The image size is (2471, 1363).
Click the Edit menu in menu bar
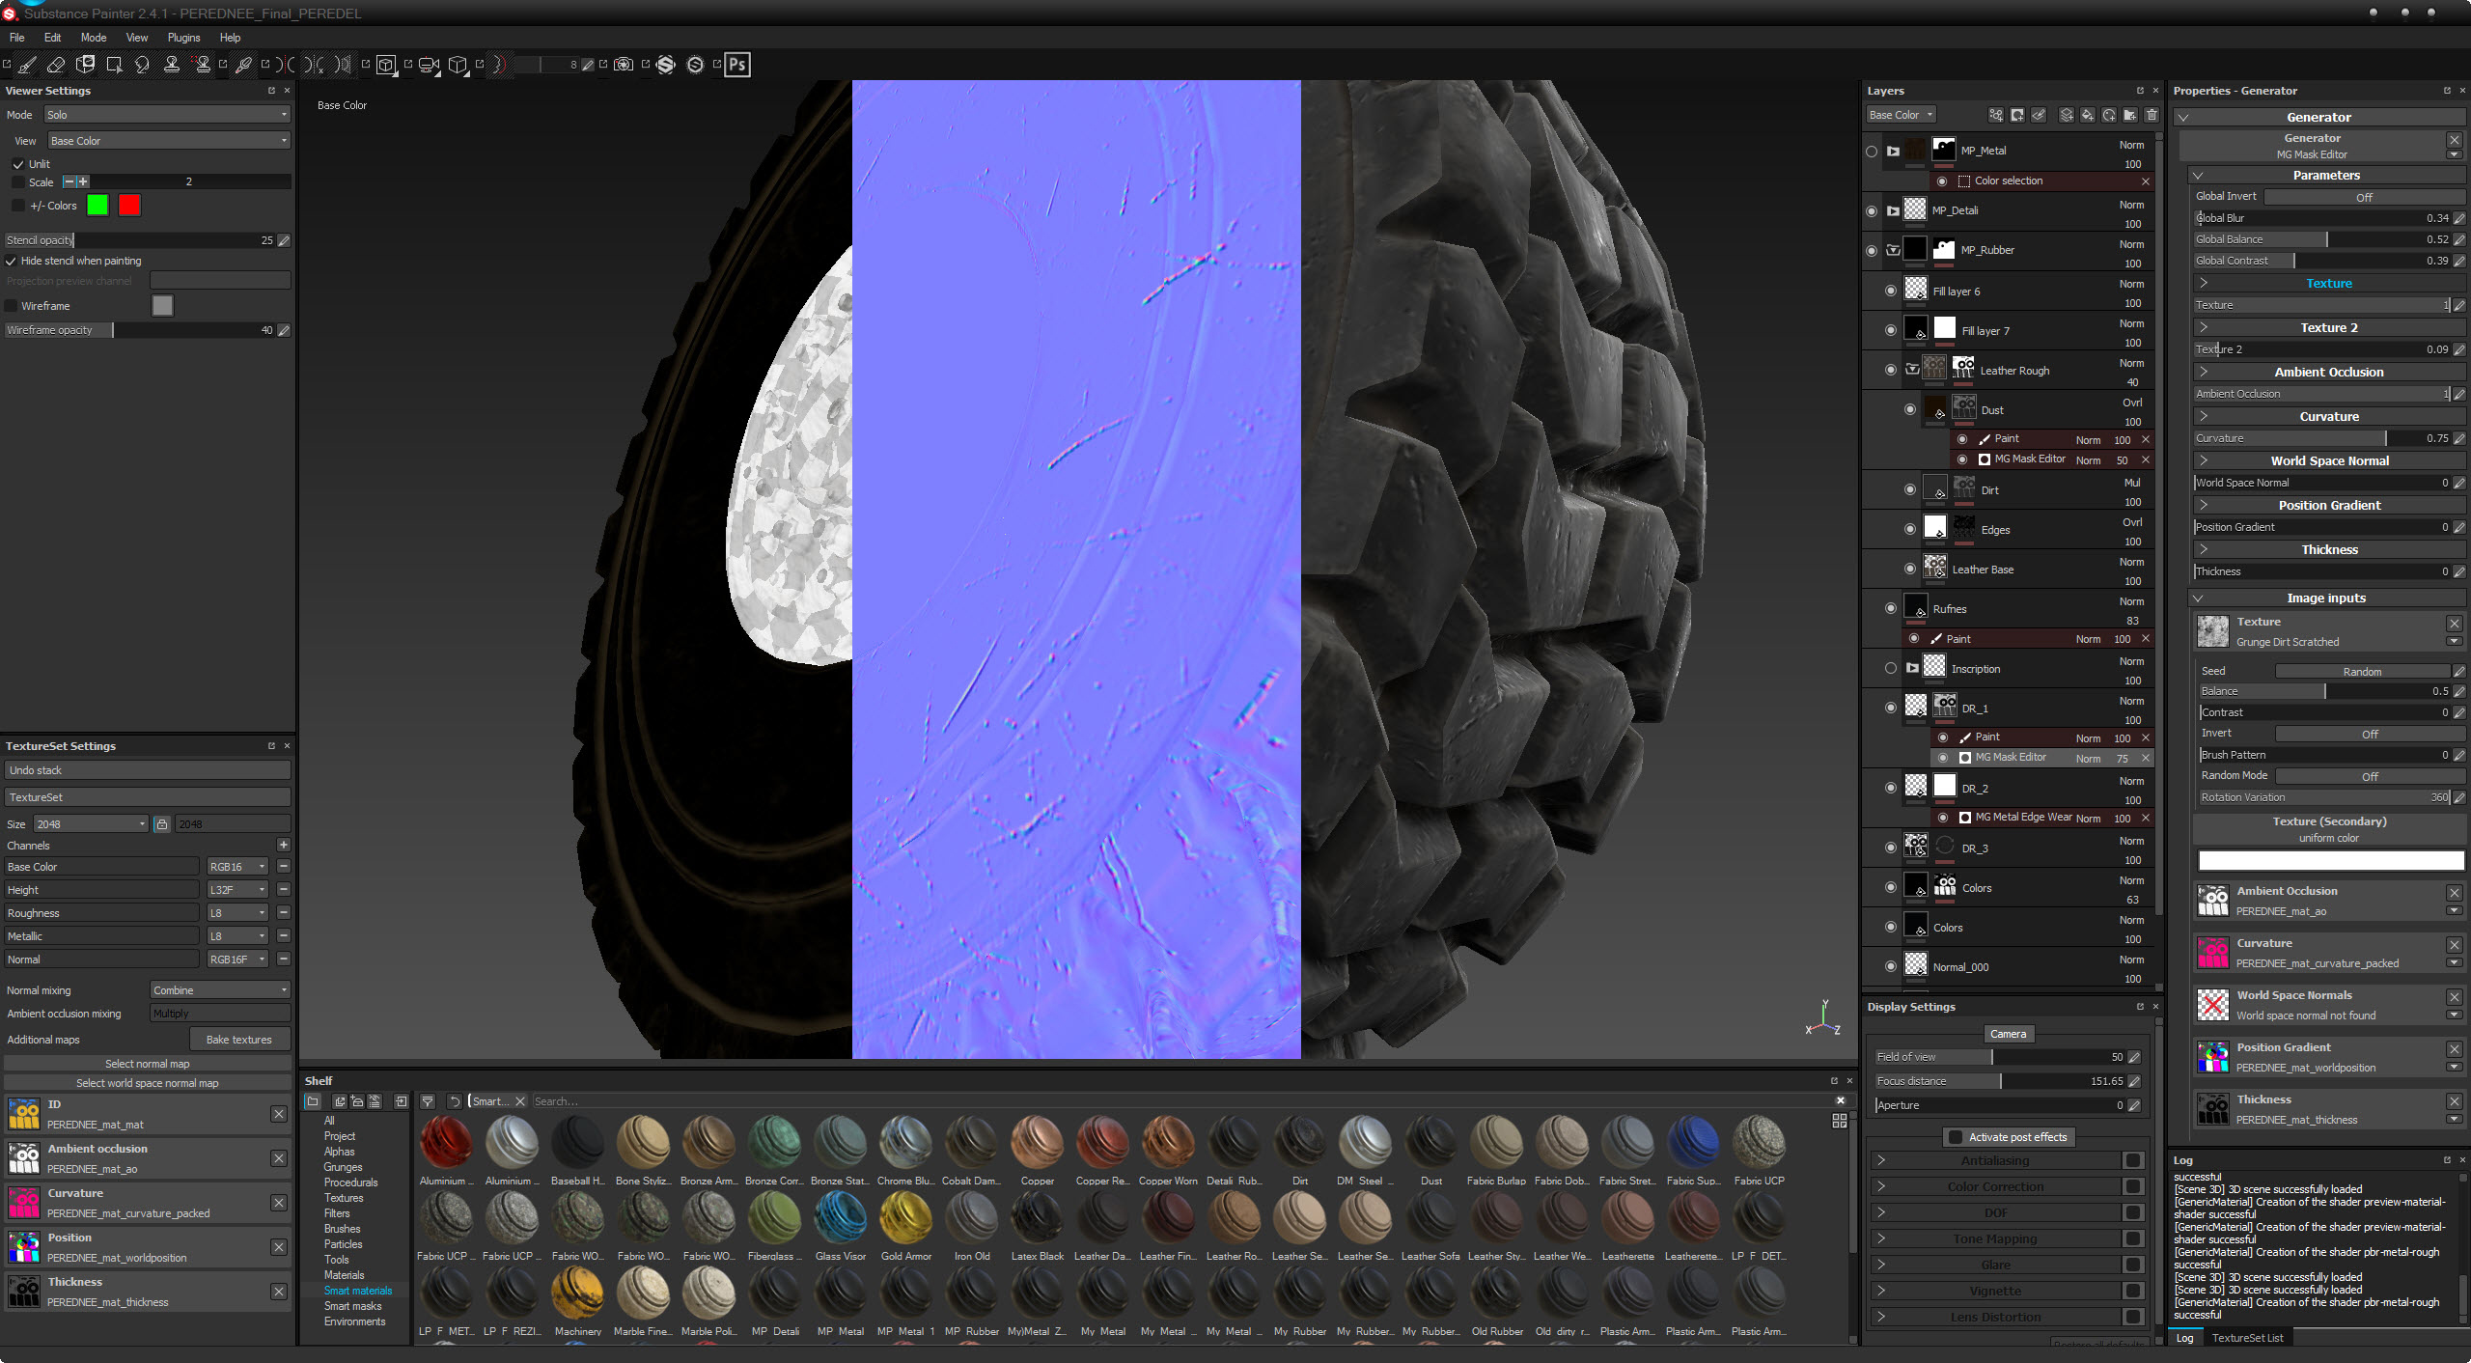coord(50,37)
